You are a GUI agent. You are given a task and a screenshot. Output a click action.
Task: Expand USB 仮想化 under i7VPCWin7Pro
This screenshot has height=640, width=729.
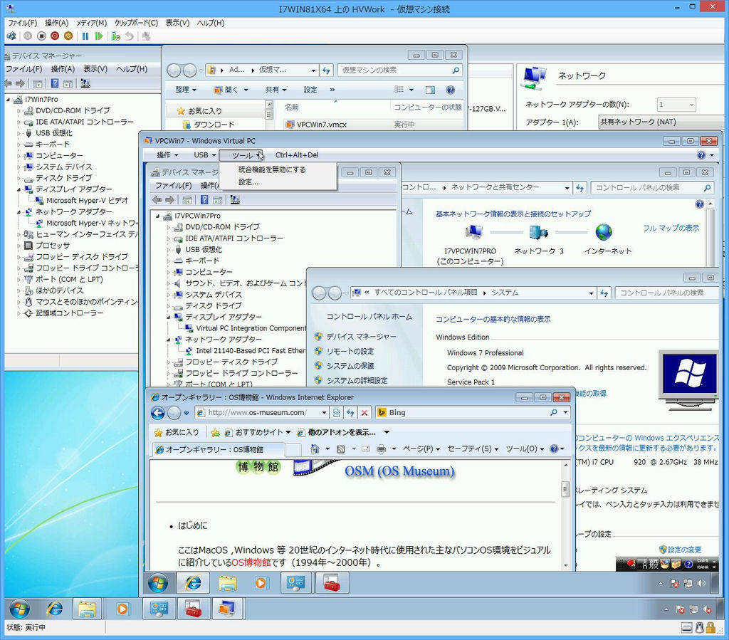click(x=169, y=250)
